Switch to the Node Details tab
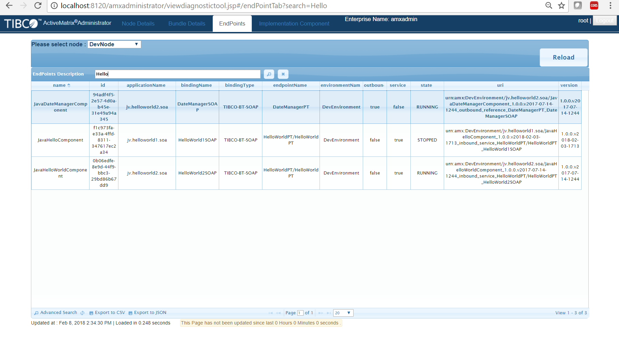619x349 pixels. 138,23
